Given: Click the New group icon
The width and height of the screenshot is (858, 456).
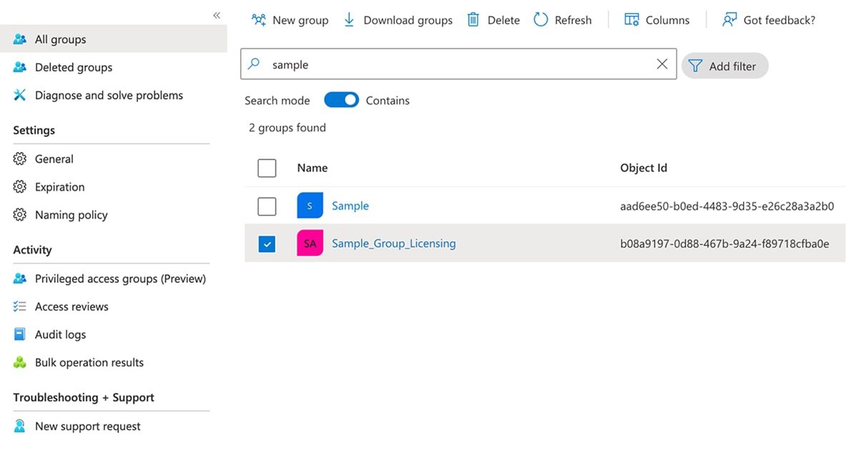Looking at the screenshot, I should pos(258,19).
